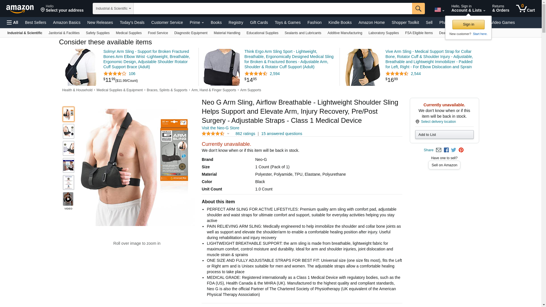Click the magnifier search button
Screen dimensions: 546x307
[418, 9]
